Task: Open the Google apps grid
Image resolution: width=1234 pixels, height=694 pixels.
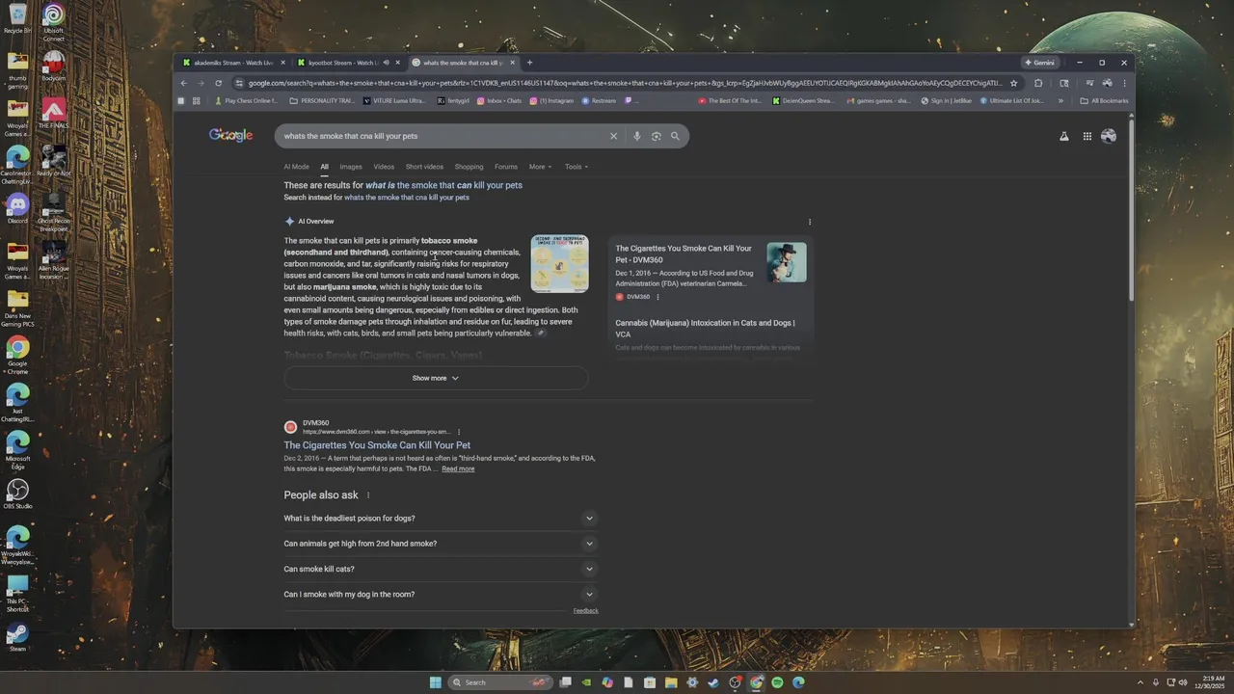Action: point(1086,136)
